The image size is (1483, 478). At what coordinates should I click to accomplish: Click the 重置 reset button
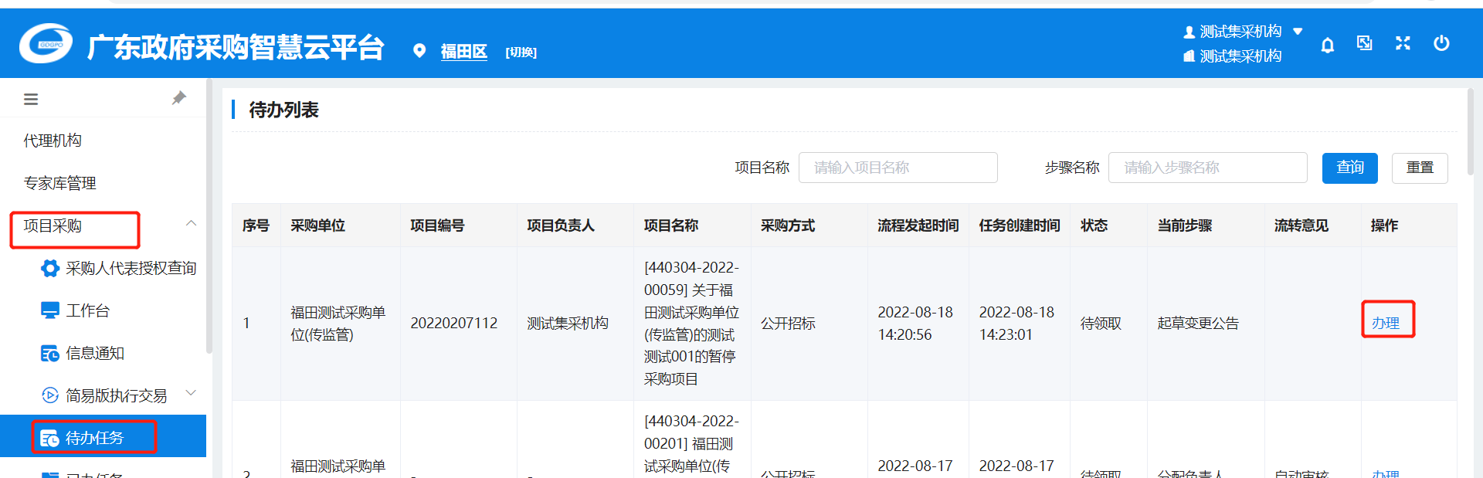1419,168
